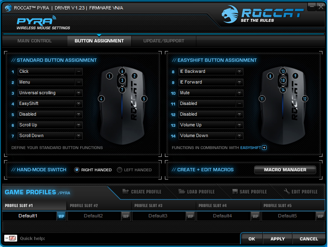Open button 4 EasyShift dropdown

click(79, 104)
